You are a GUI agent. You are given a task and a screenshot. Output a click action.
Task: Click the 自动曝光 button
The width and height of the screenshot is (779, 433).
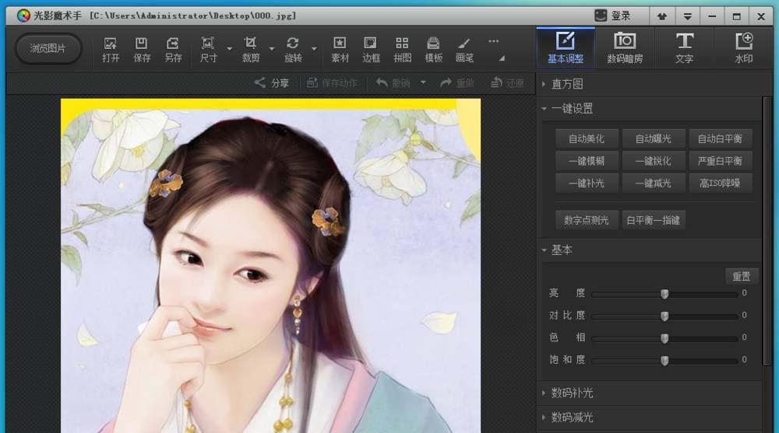tap(654, 138)
